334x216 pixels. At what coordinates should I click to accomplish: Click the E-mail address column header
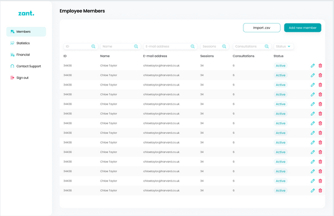155,56
